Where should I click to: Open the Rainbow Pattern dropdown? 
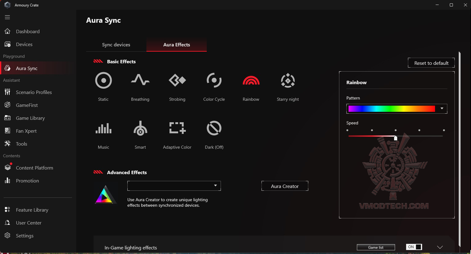(442, 108)
